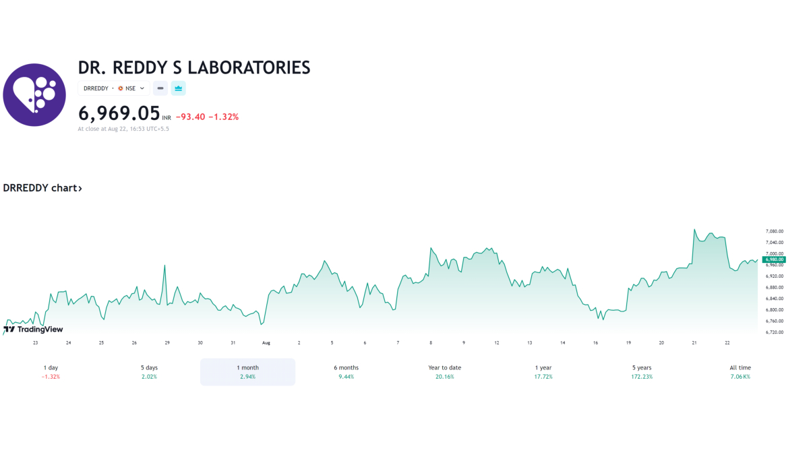Switch to Year to date range

click(444, 372)
